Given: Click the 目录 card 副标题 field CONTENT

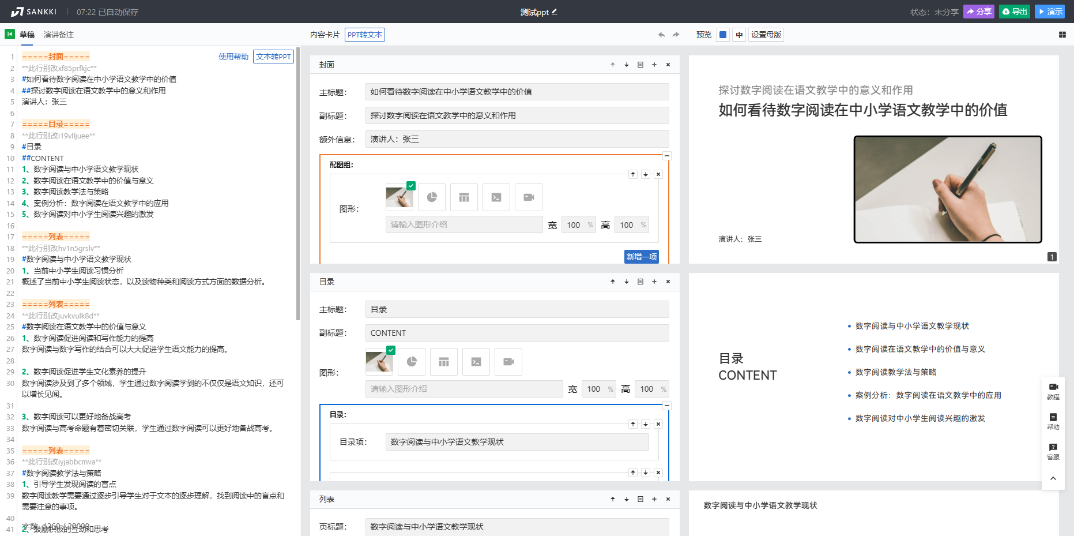Looking at the screenshot, I should 517,333.
